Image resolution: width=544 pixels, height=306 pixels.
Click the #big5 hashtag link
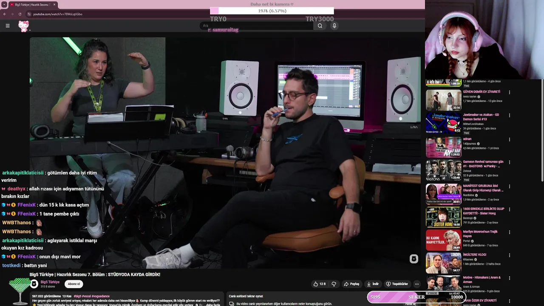pos(77,296)
